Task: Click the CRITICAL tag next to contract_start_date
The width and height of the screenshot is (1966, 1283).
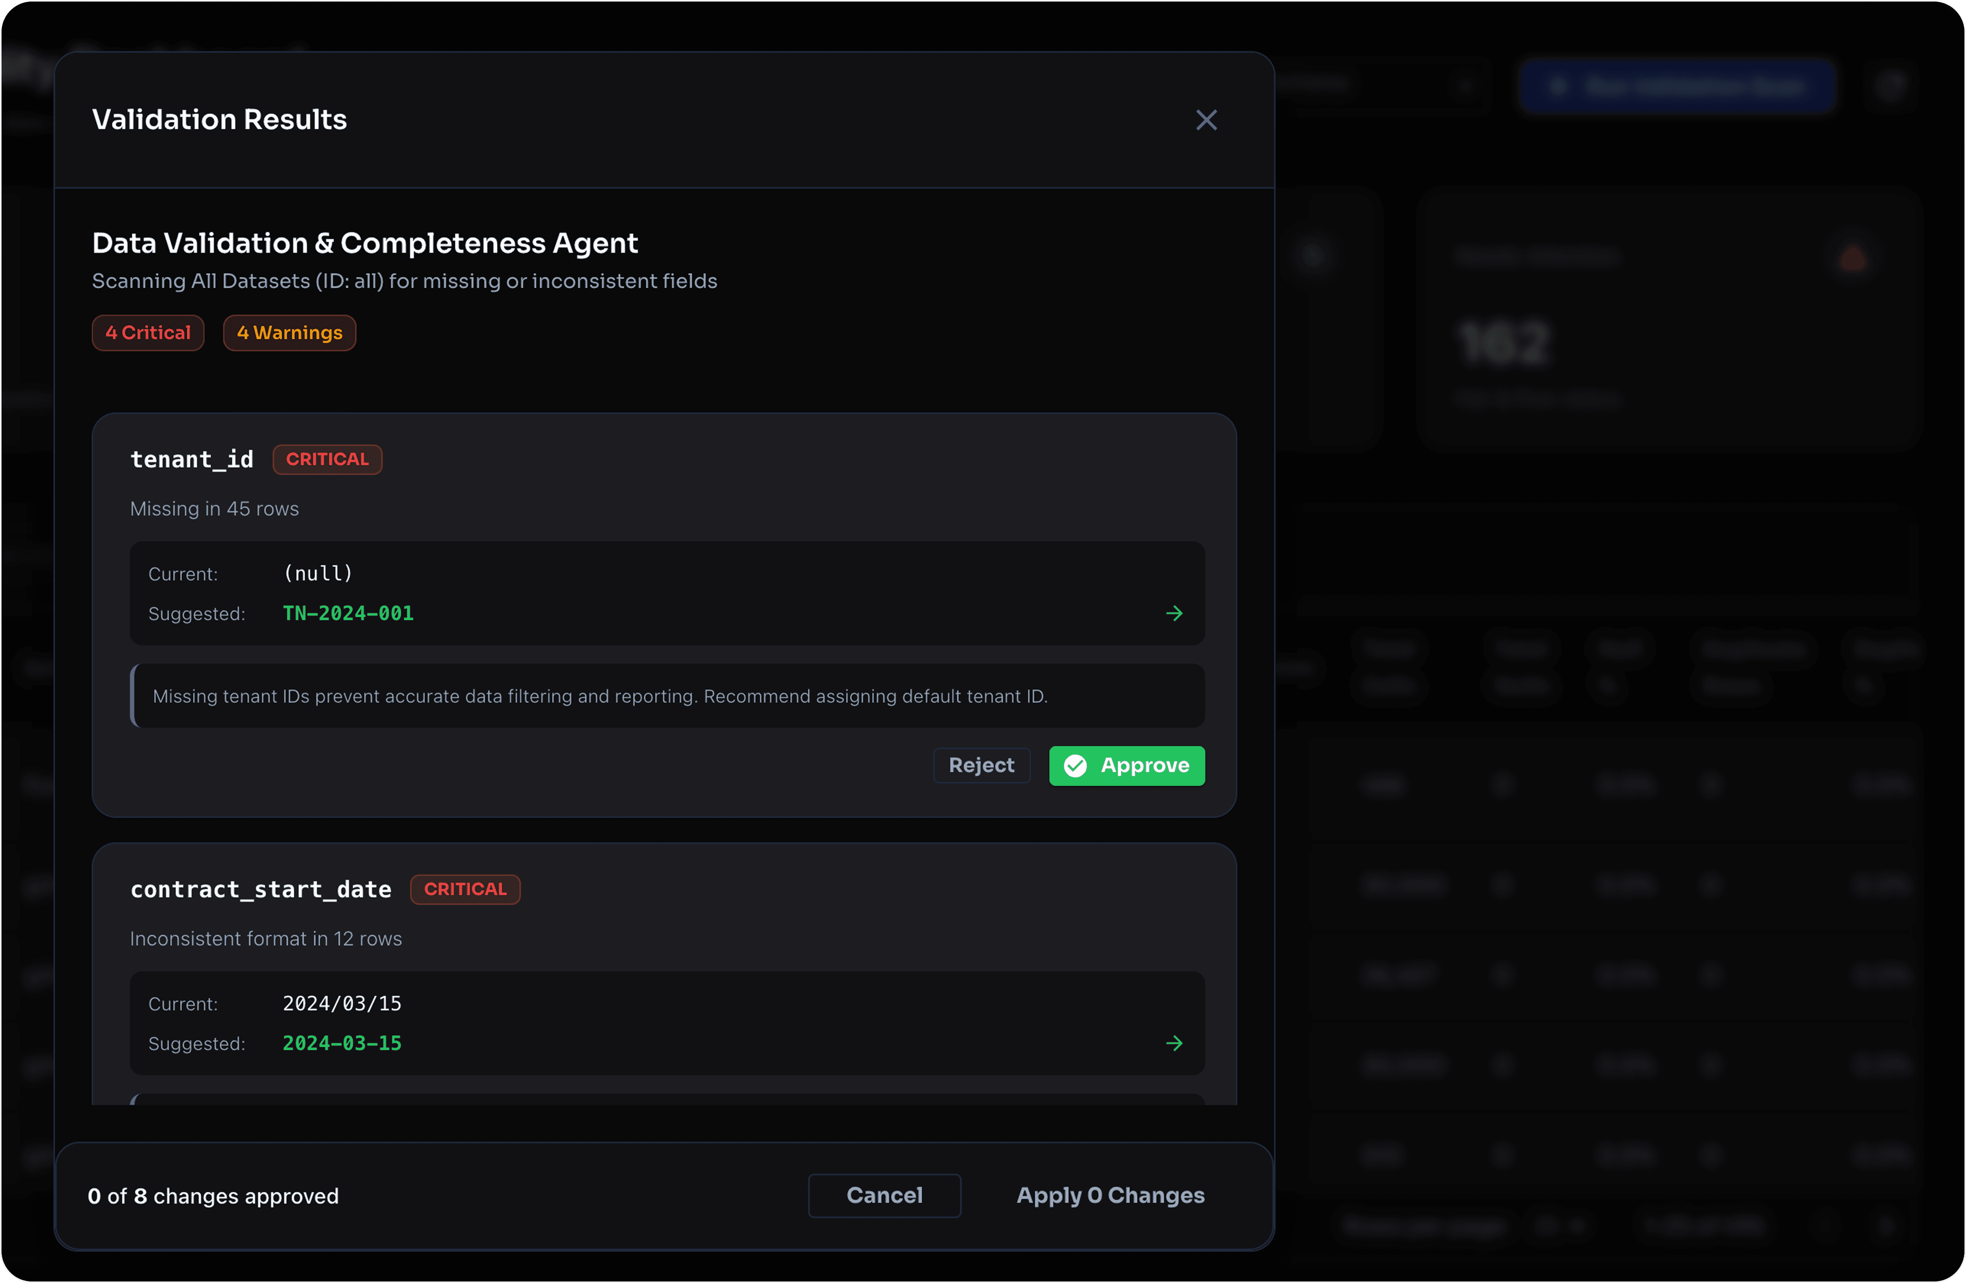Action: pos(465,890)
